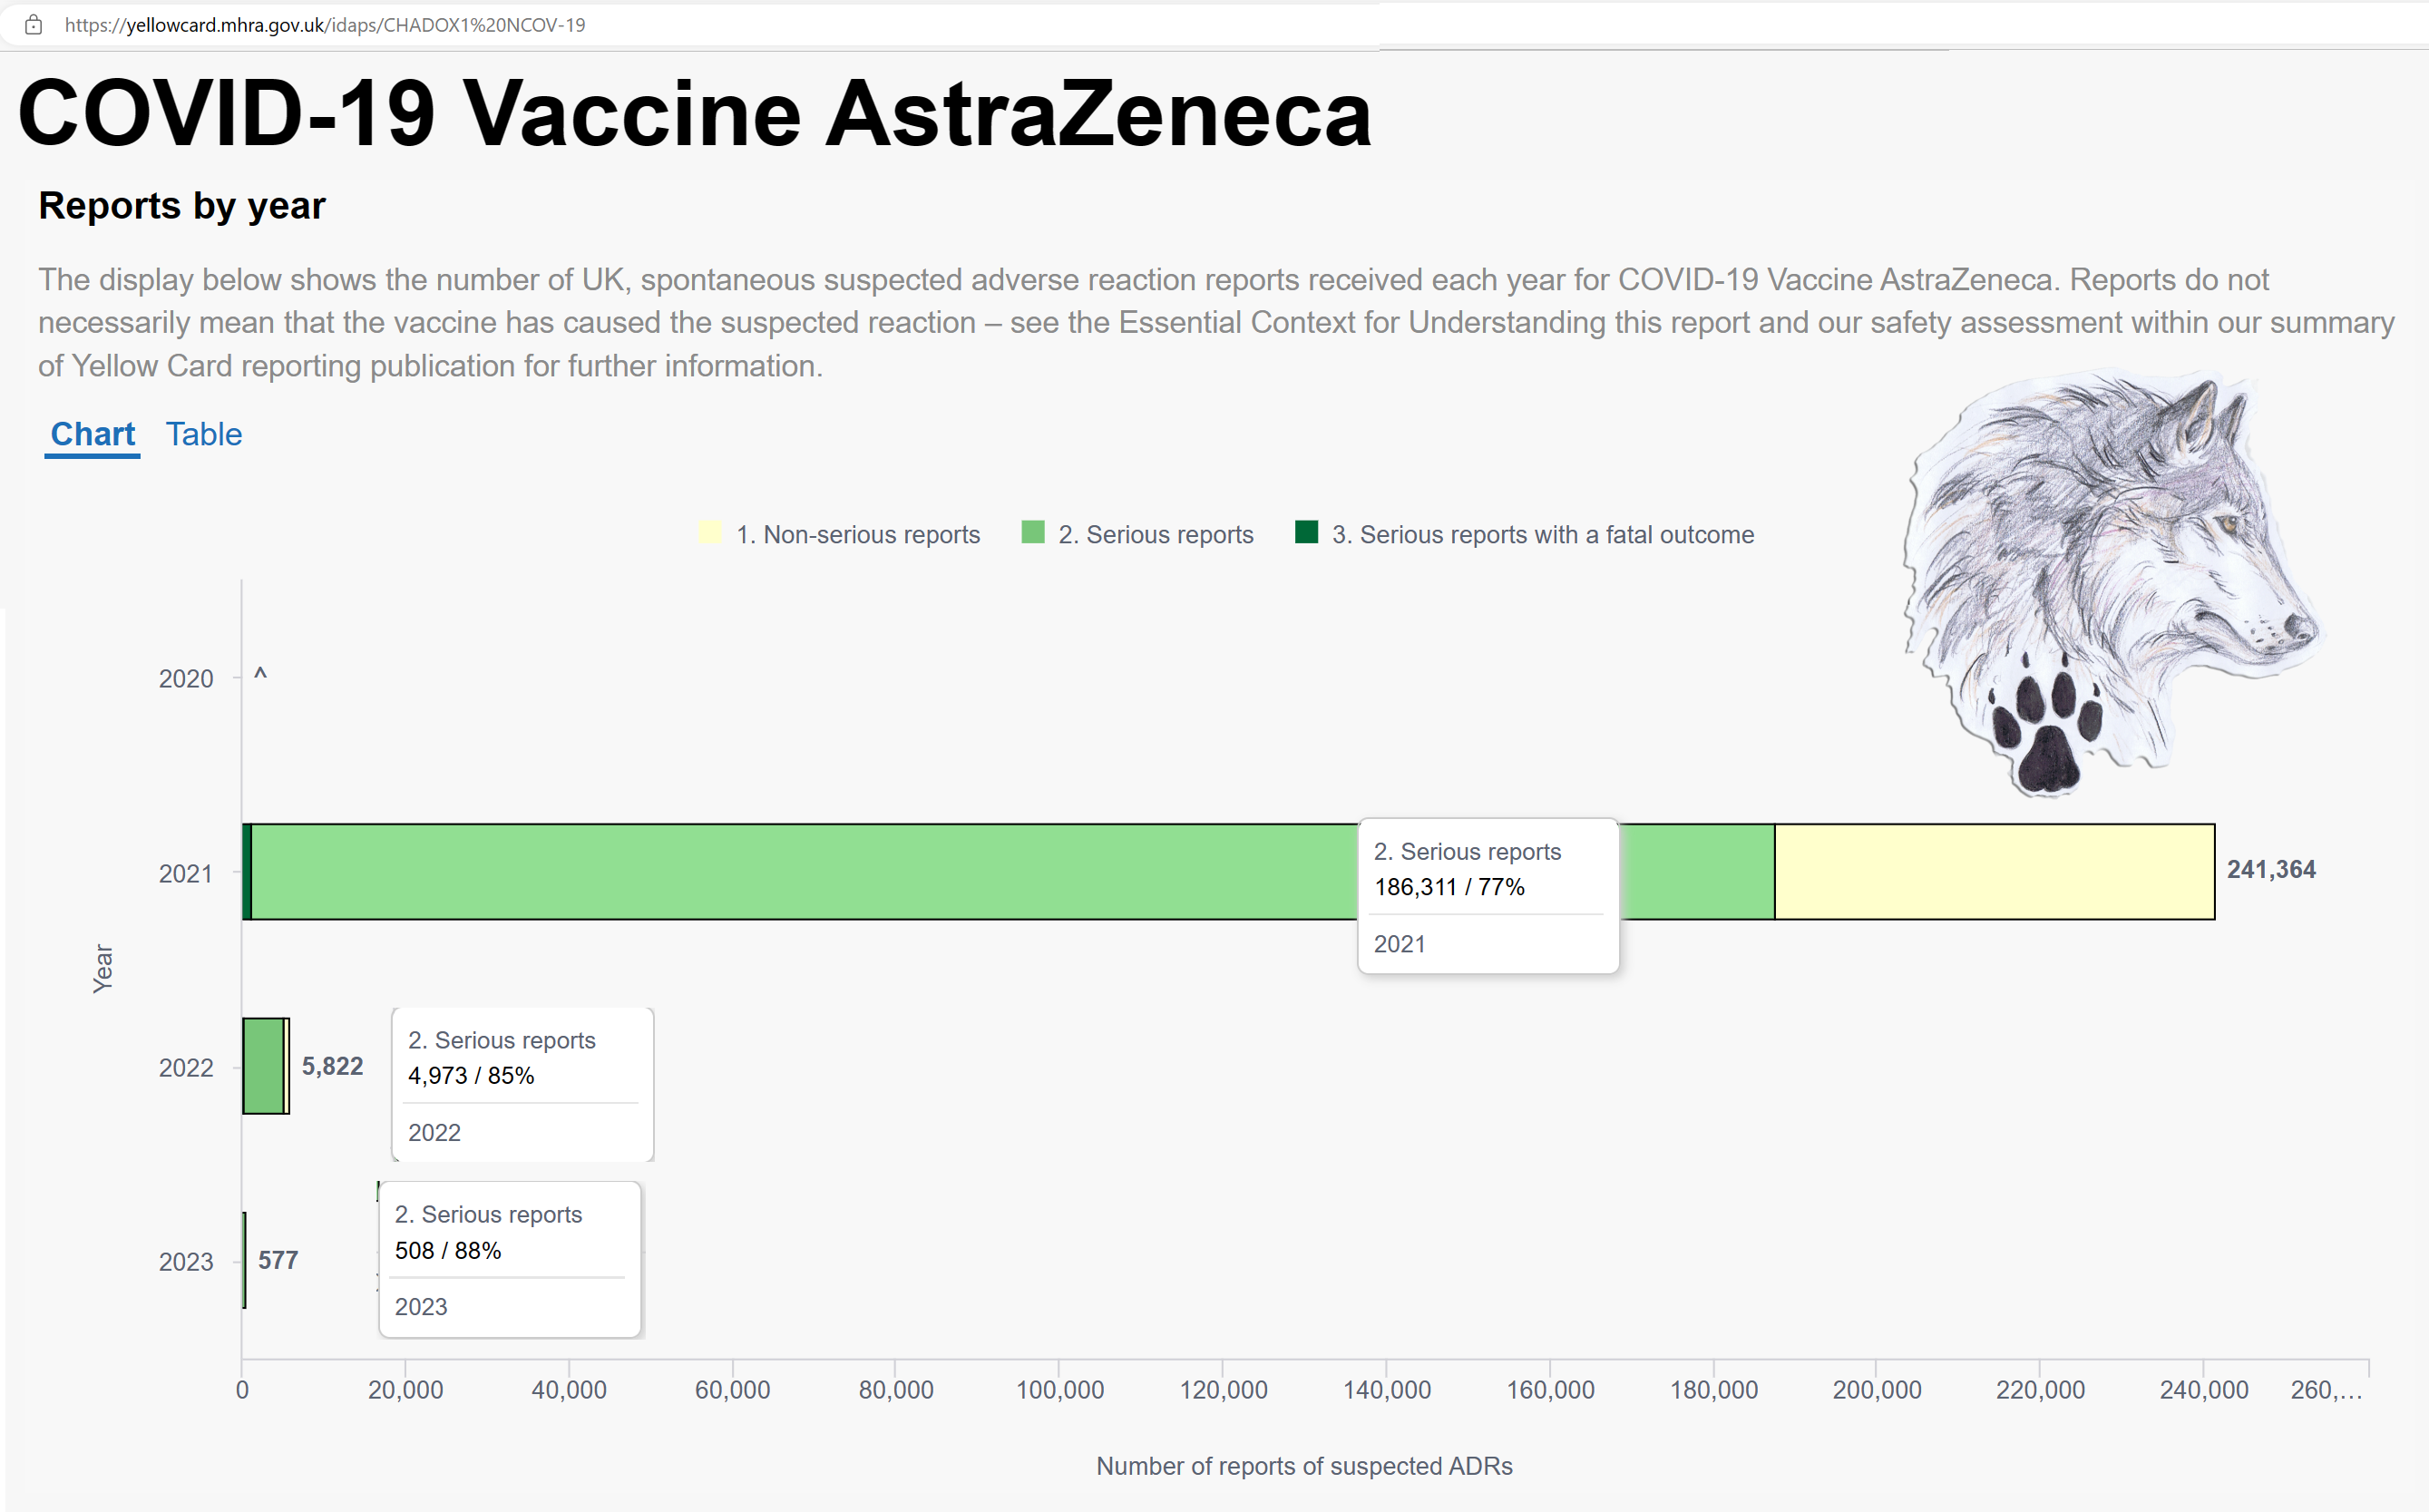Click the thin 2023 bar
Screen dimensions: 2429x1512
(245, 1260)
